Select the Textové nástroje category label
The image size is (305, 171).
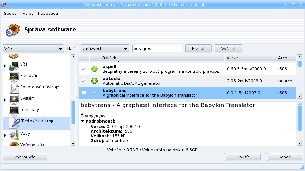pyautogui.click(x=38, y=121)
